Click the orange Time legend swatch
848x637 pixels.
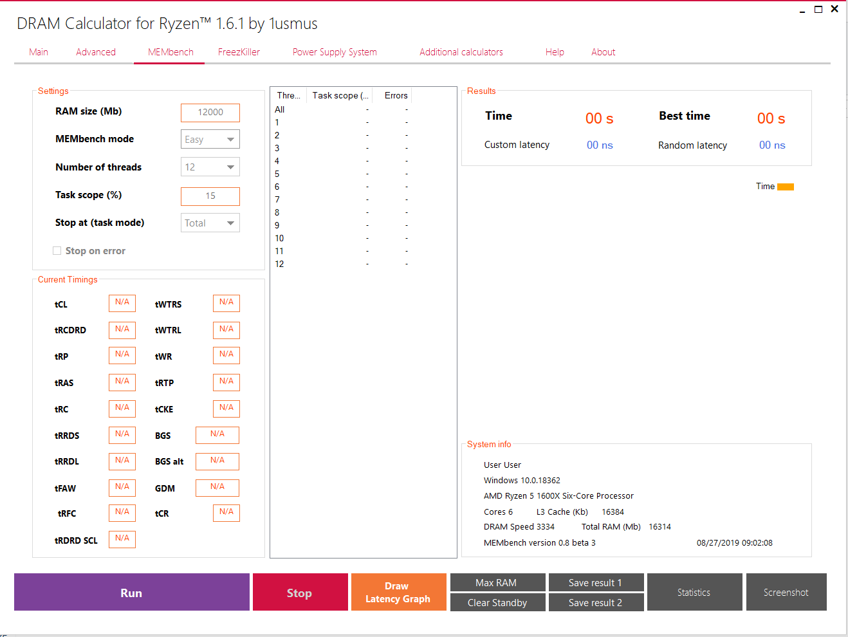coord(786,187)
